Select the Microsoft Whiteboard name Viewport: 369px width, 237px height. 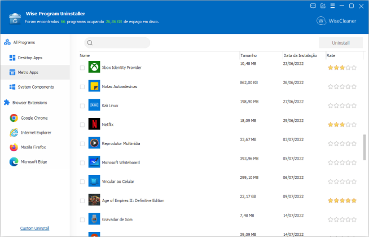pos(121,163)
